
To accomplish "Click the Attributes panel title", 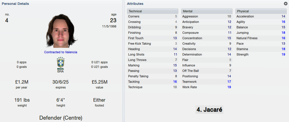I will 135,4.
